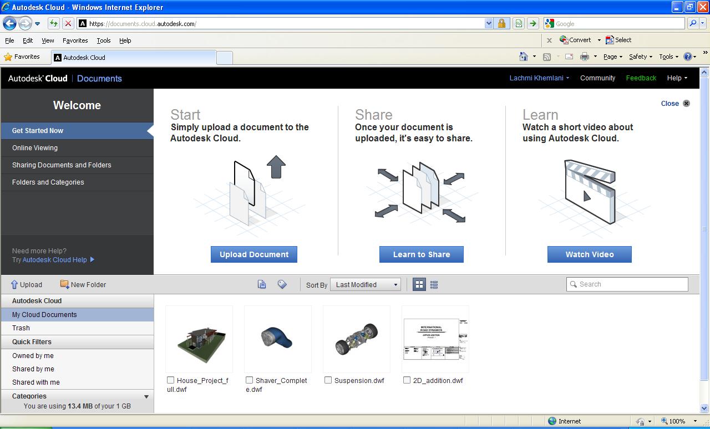Click the Autodesk Cloud Help link
The height and width of the screenshot is (429, 710).
tap(54, 259)
